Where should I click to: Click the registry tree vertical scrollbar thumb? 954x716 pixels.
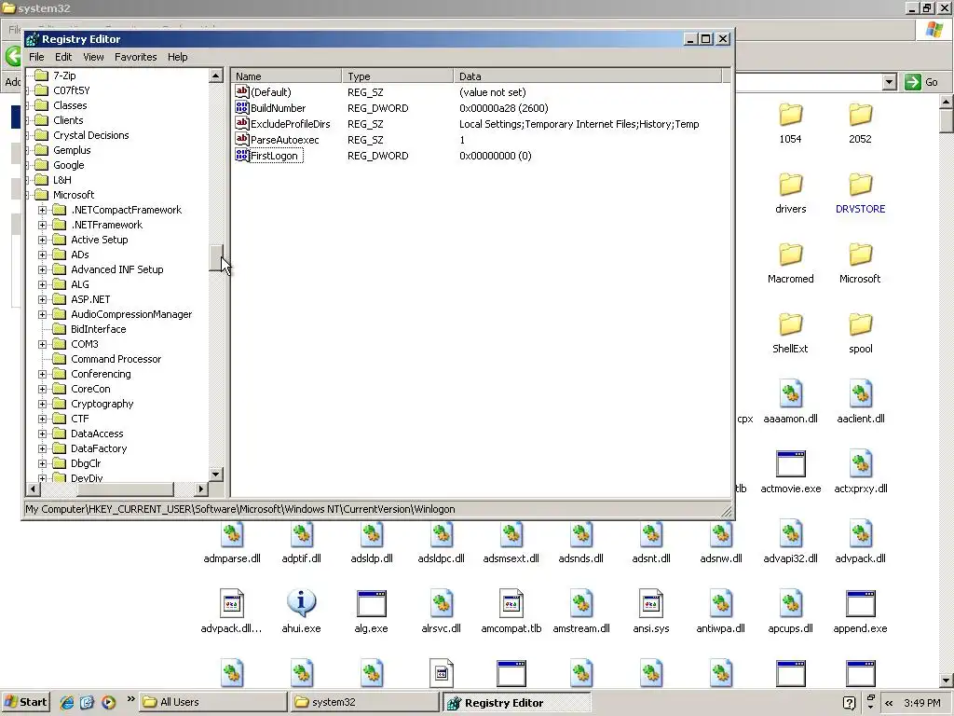[x=216, y=257]
